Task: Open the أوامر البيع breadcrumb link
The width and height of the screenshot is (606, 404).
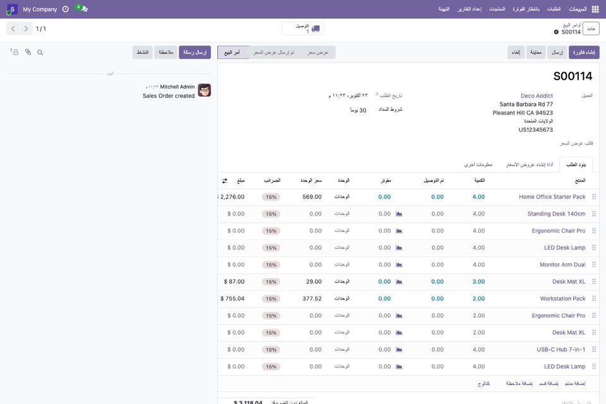Action: tap(572, 25)
